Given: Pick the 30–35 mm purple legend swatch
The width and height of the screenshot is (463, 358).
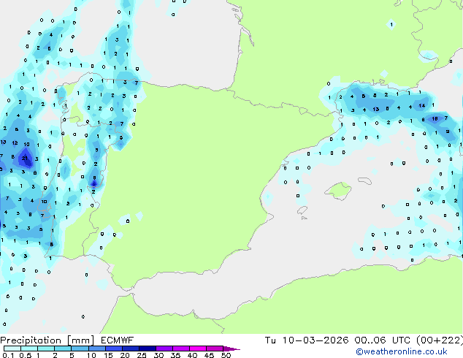Looking at the screenshot, I should tap(164, 349).
